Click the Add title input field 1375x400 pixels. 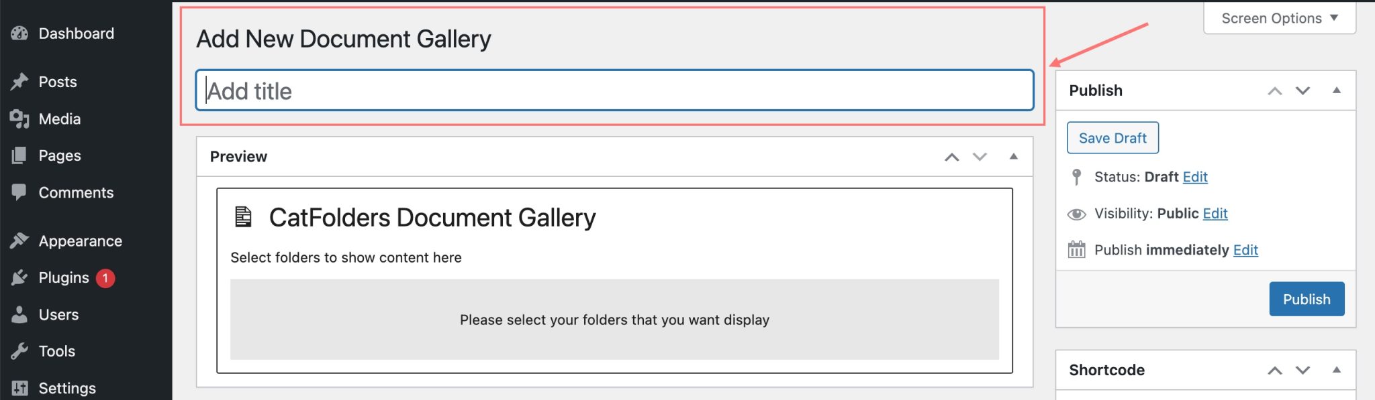pyautogui.click(x=614, y=91)
